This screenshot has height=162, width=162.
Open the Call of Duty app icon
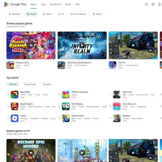62,65
